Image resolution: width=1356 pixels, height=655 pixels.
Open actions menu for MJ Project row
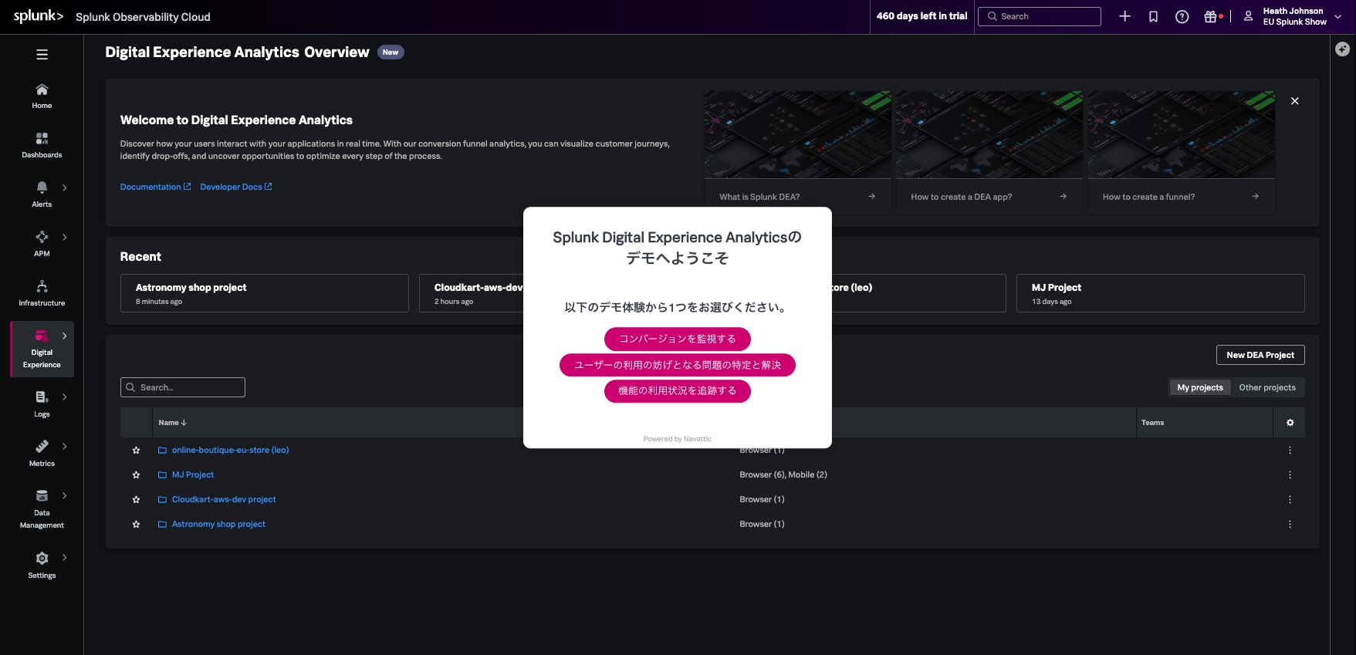(x=1290, y=475)
